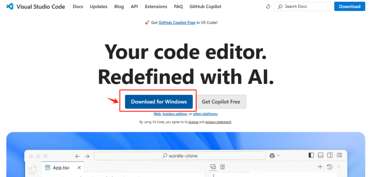Viewport: 382px width, 177px height.
Task: Open the Insiders edition link
Action: point(175,114)
